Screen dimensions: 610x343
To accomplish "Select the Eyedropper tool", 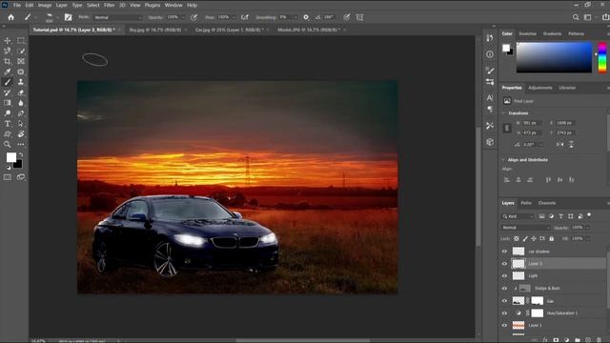I will pos(8,72).
